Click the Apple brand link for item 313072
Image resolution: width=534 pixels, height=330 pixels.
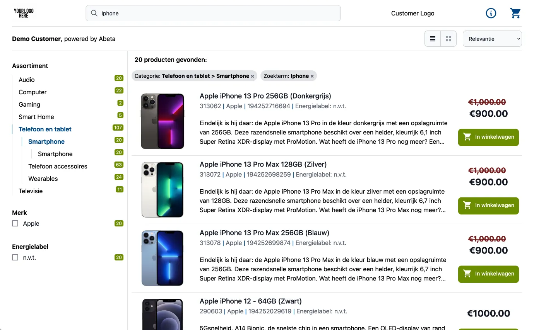pyautogui.click(x=234, y=175)
